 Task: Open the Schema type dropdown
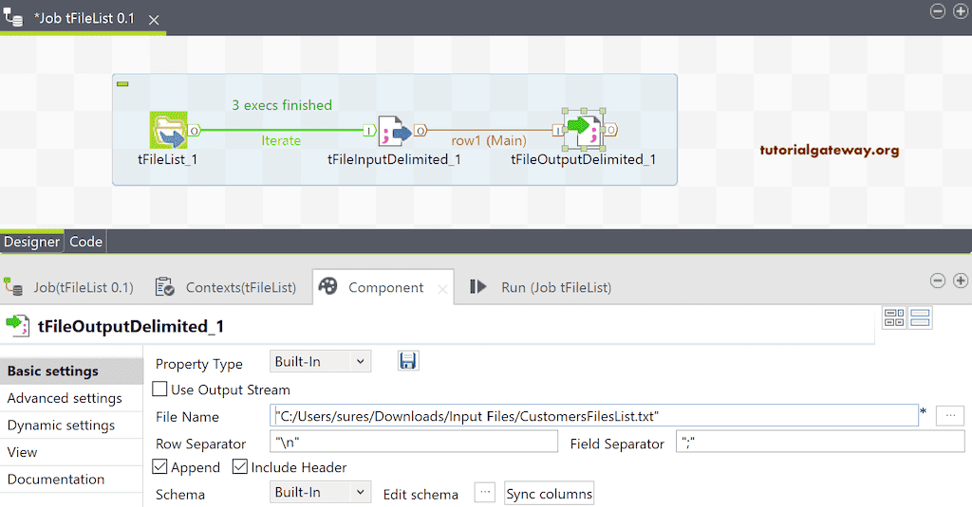tap(320, 492)
